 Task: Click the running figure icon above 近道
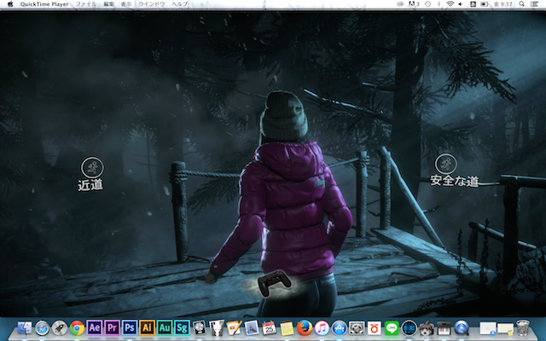[92, 167]
